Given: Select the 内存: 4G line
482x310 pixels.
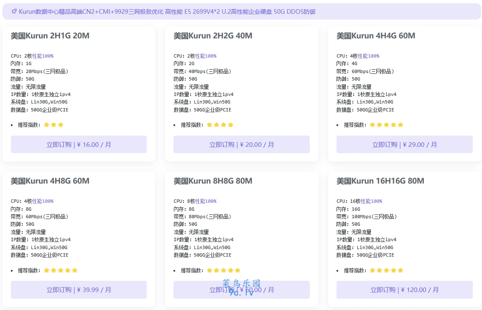Looking at the screenshot, I should (347, 63).
